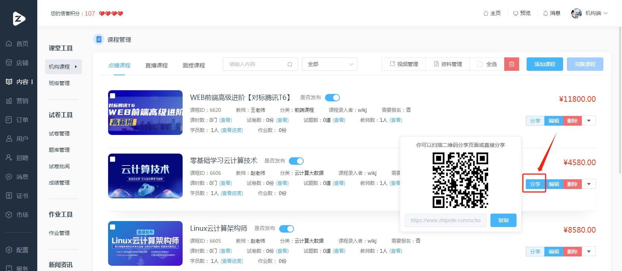The width and height of the screenshot is (622, 271).
Task: Expand more actions arrow for 云计算技术 course
Action: (589, 184)
